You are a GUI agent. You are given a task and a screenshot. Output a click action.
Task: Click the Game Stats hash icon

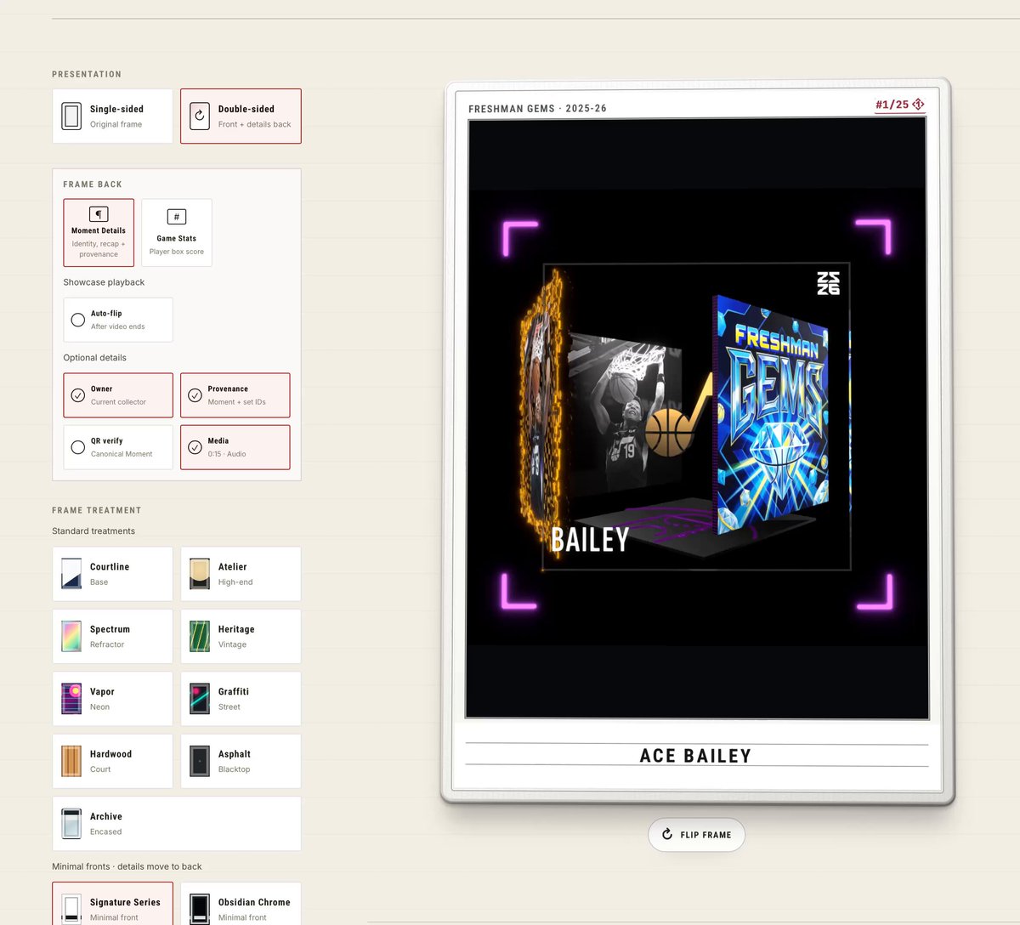coord(177,217)
